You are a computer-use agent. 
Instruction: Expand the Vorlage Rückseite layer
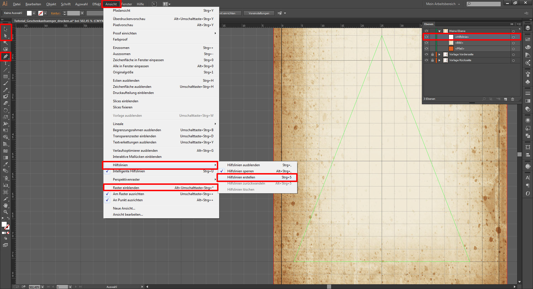439,60
